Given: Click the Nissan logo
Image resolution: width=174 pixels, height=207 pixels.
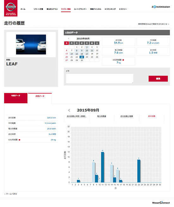Looking at the screenshot, I should [x=11, y=8].
